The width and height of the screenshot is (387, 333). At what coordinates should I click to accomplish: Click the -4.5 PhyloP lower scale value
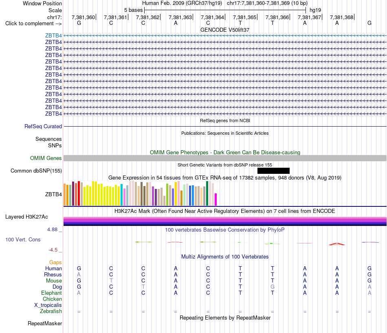point(53,250)
